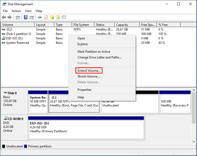Click the scroll up arrow in disk pane
This screenshot has height=156, width=197.
[194, 90]
